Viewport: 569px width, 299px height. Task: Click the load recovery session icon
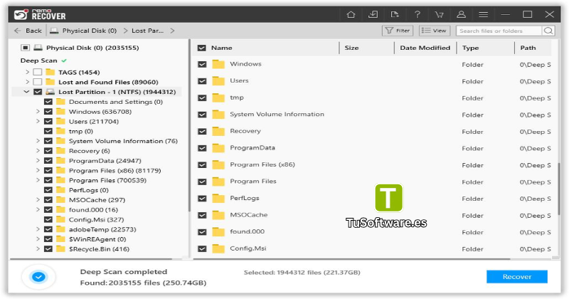pyautogui.click(x=395, y=14)
